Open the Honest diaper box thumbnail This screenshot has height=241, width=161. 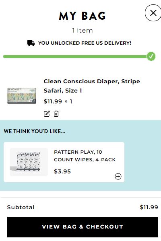pos(22,96)
